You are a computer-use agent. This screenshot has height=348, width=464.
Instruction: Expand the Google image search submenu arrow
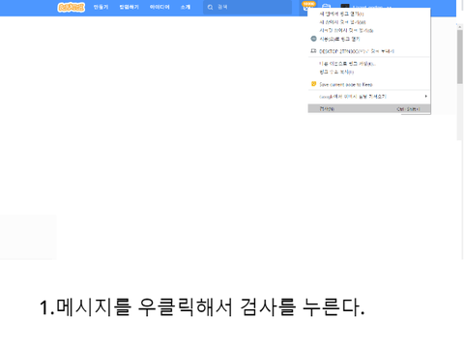click(426, 96)
